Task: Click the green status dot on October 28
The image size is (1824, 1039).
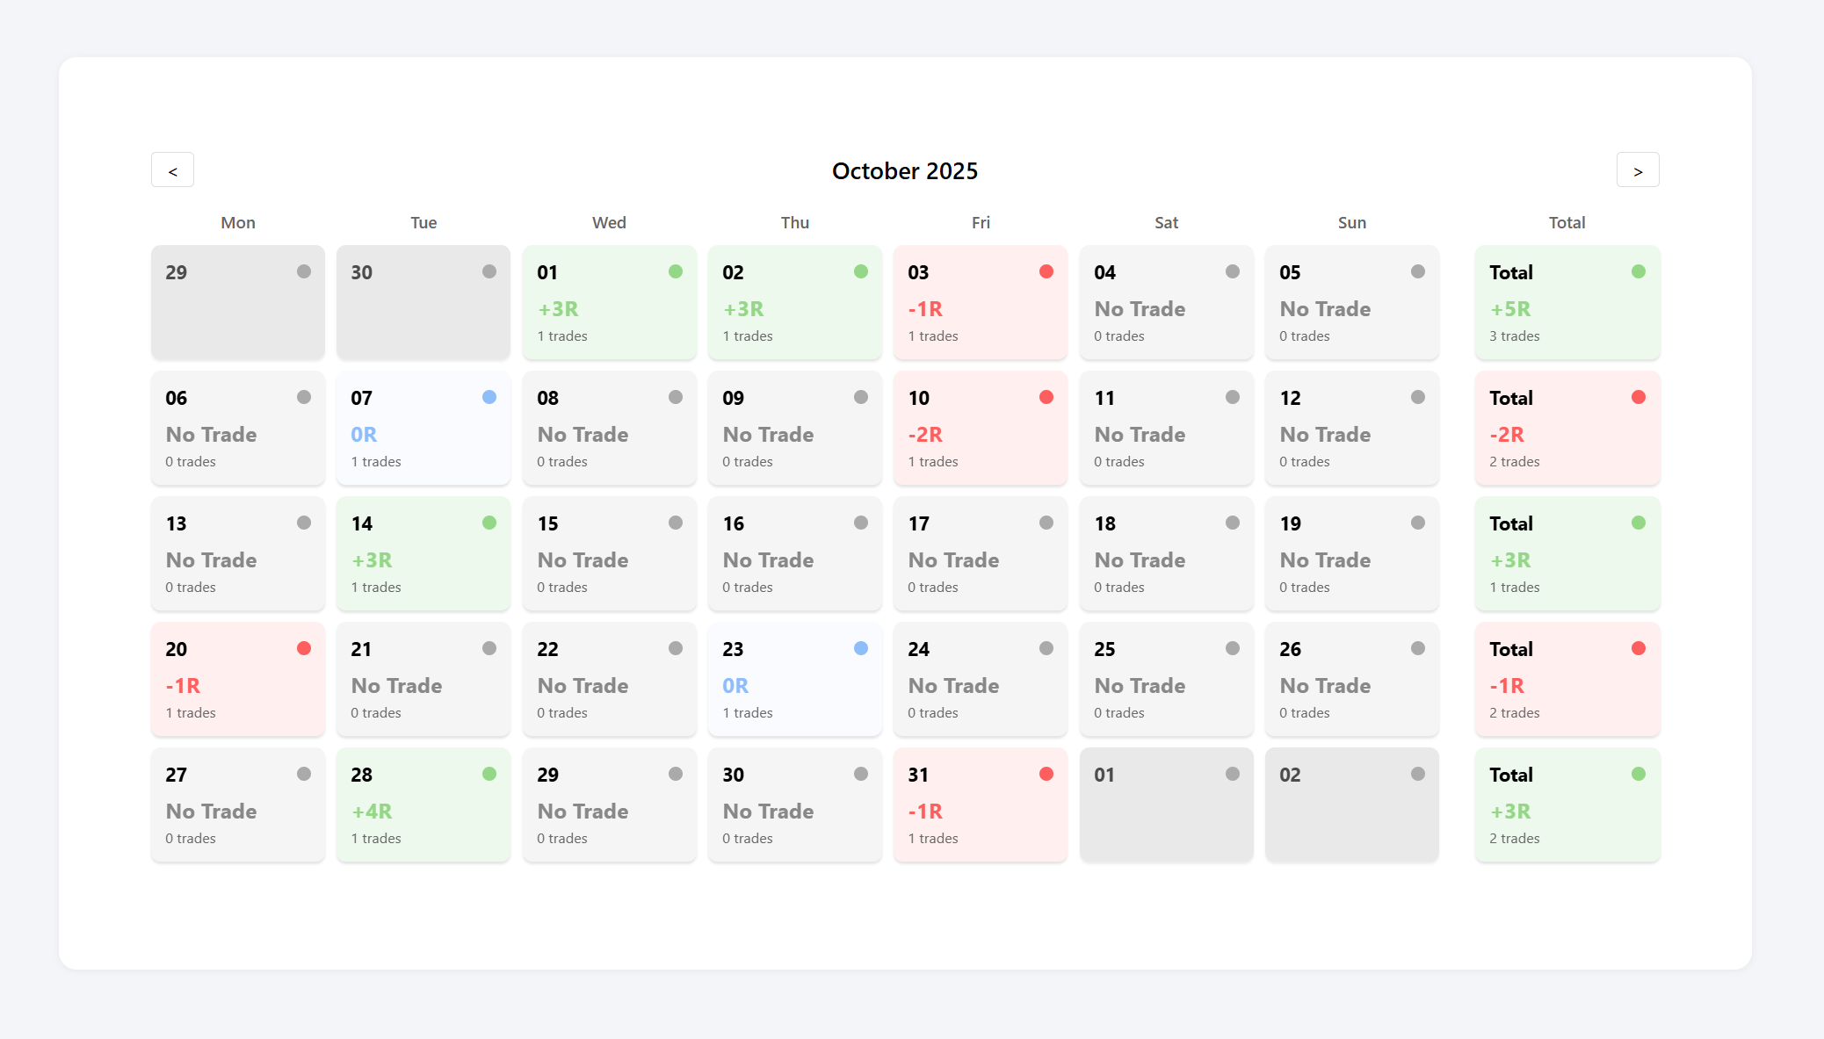Action: point(489,774)
